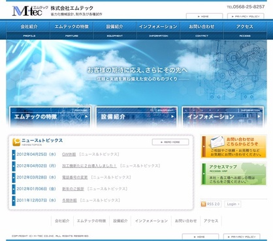Click blue arrow marker beside 2012年04月25日 row
Image resolution: width=273 pixels, height=241 pixels.
pyautogui.click(x=14, y=154)
